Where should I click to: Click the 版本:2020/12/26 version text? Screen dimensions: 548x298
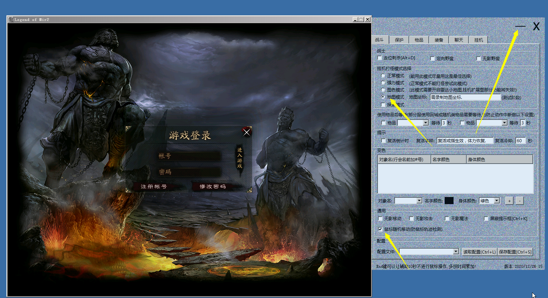523,266
